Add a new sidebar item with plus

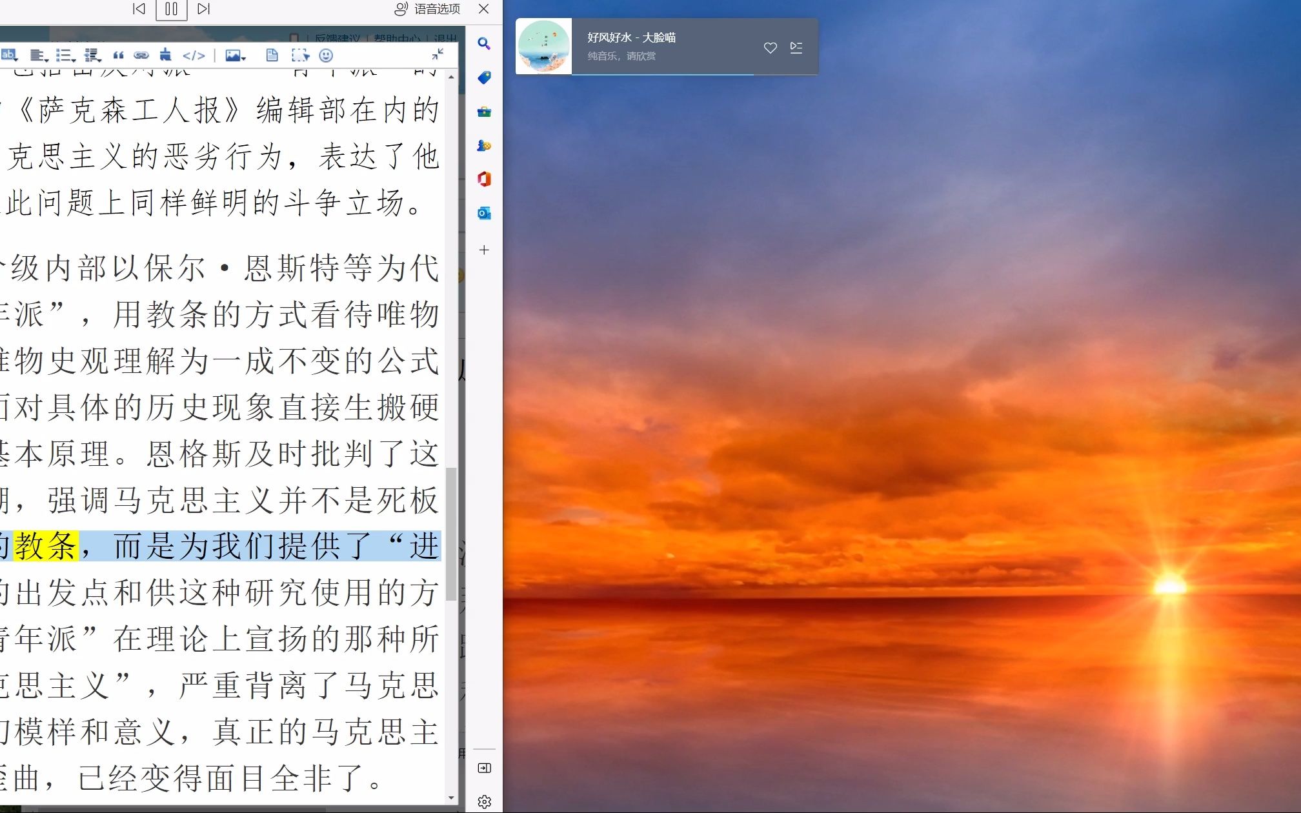[x=484, y=250]
